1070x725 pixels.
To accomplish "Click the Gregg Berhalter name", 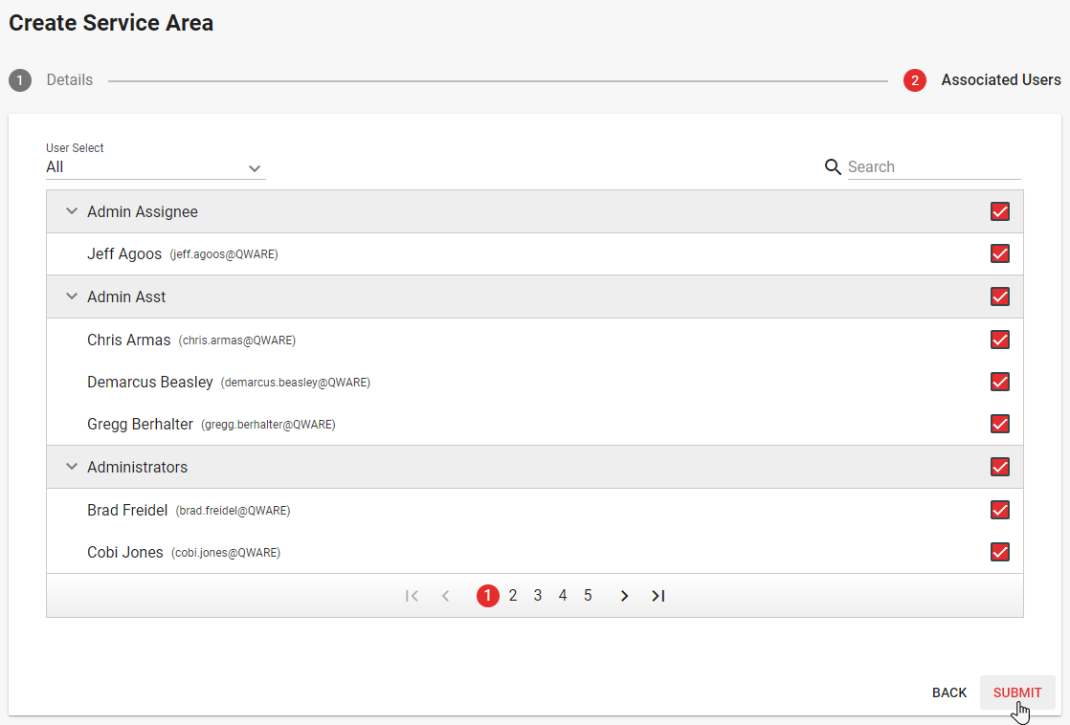I will coord(140,425).
